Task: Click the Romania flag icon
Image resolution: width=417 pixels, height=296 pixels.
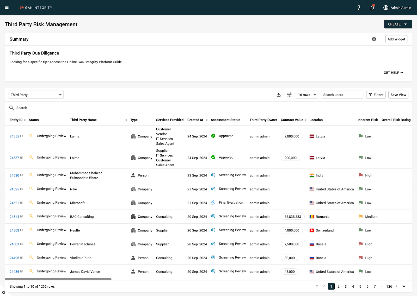Action: point(312,217)
